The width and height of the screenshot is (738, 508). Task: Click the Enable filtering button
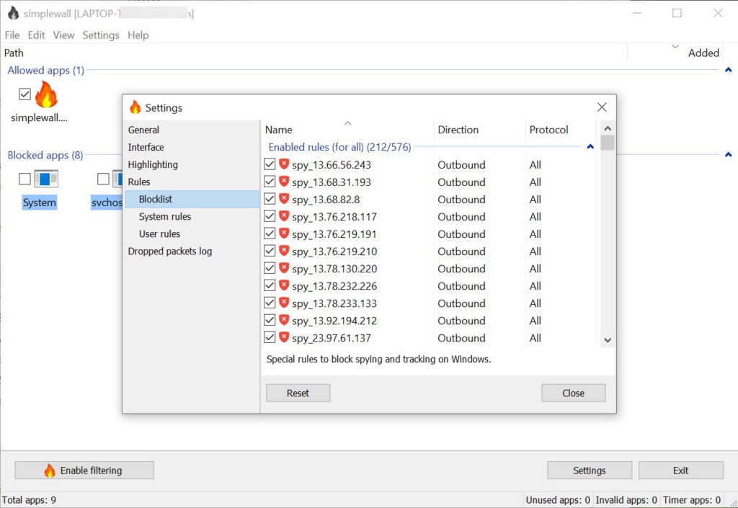tap(85, 471)
